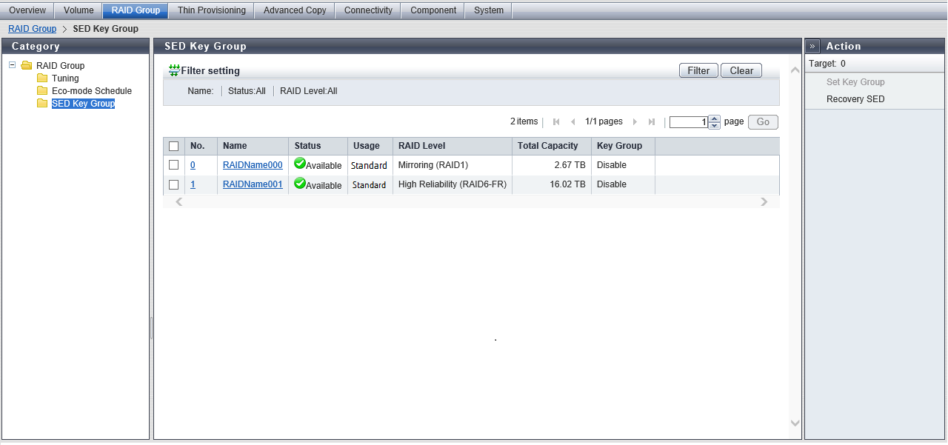Click the Filter setting icon
Viewport: 948px width, 445px height.
pyautogui.click(x=174, y=70)
